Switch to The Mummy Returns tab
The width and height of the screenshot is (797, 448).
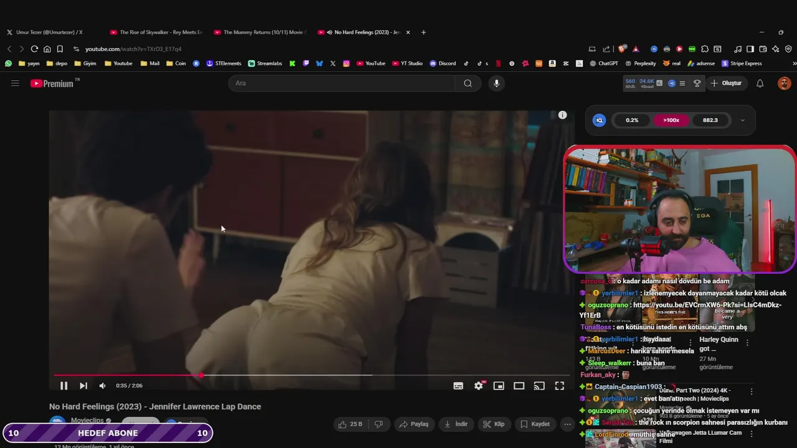click(260, 32)
